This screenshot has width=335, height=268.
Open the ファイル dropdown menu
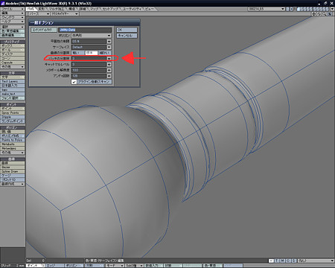click(x=13, y=9)
